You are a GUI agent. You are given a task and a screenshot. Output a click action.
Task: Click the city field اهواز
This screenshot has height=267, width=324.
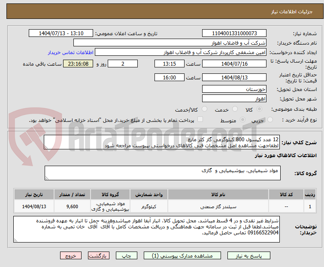[x=234, y=99]
